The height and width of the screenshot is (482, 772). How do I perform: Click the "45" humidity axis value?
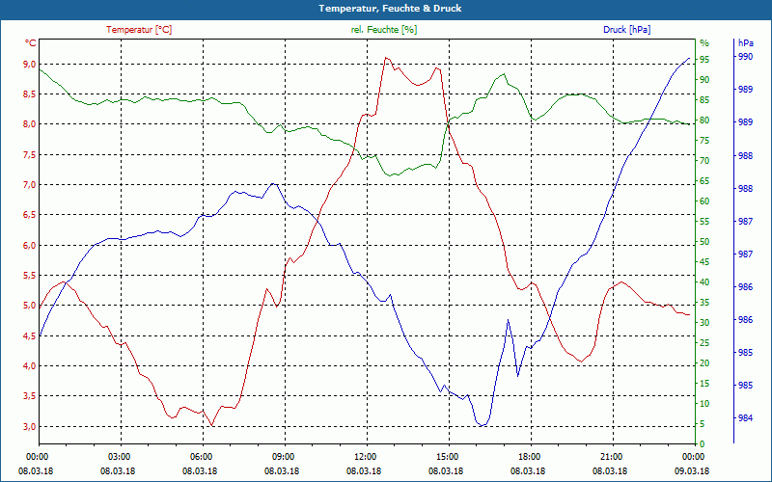(704, 262)
